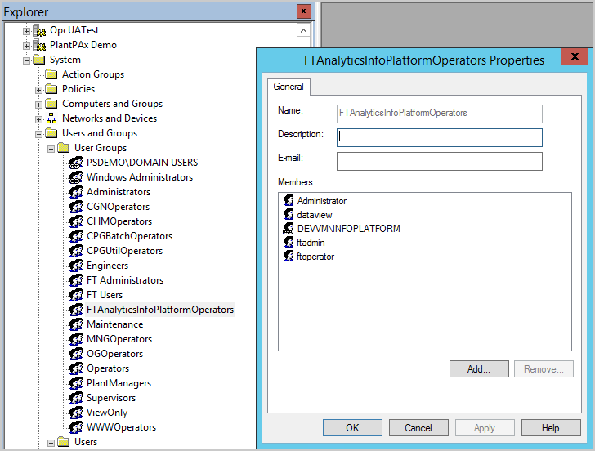Select member ftoperator in Members list

tap(315, 257)
